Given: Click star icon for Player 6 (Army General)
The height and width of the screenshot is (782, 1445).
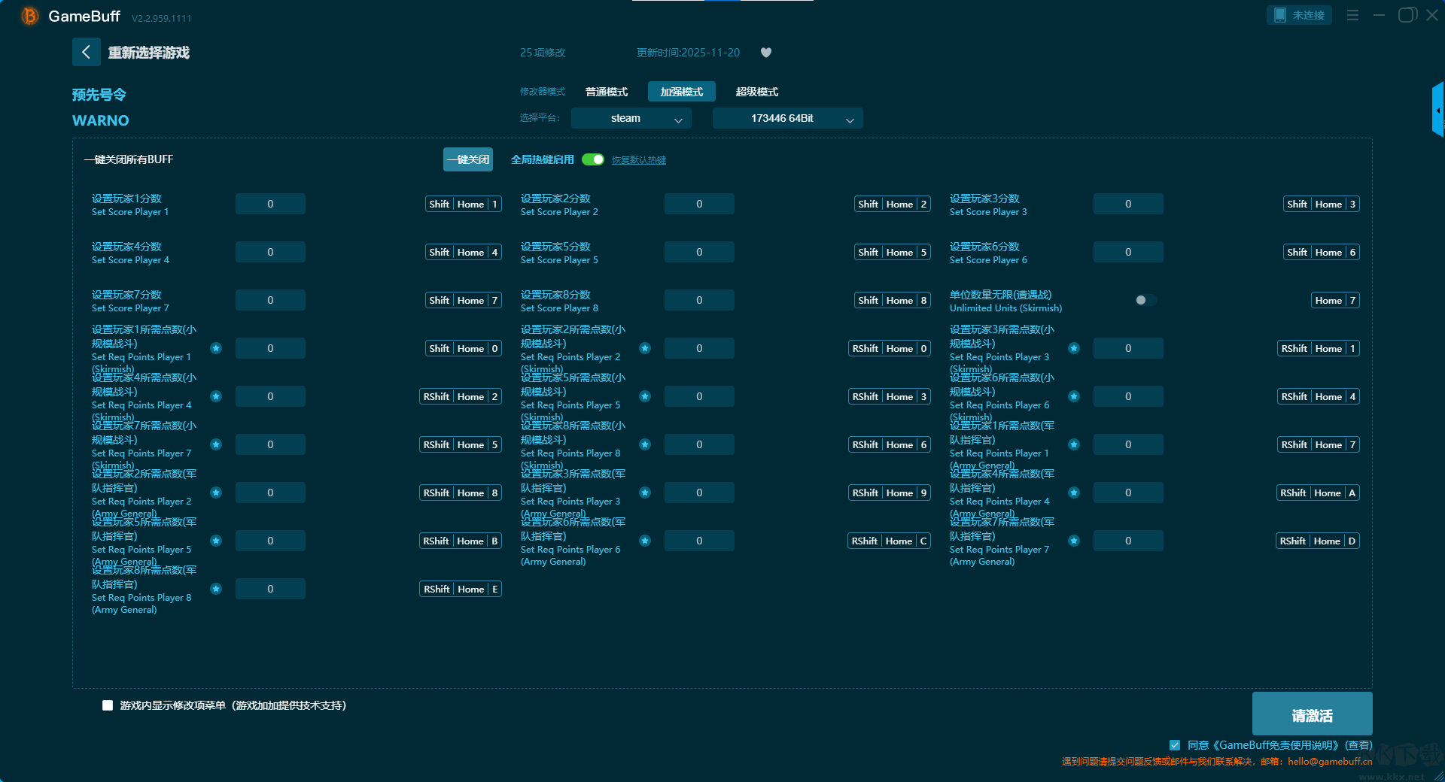Looking at the screenshot, I should point(645,541).
